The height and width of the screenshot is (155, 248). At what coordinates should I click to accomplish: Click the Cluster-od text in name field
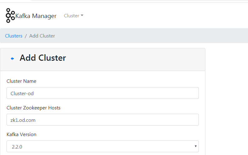pos(22,94)
